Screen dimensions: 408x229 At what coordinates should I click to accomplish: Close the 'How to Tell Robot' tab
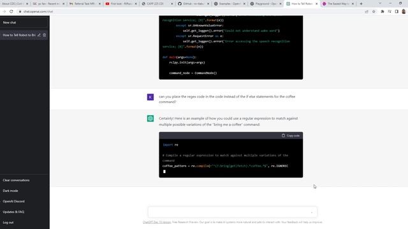click(316, 4)
